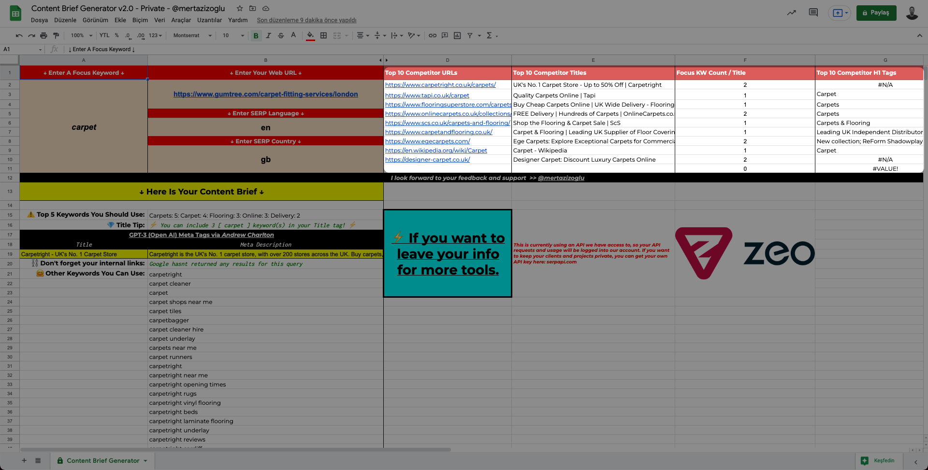
Task: Check the cloud save status icon
Action: pyautogui.click(x=266, y=9)
